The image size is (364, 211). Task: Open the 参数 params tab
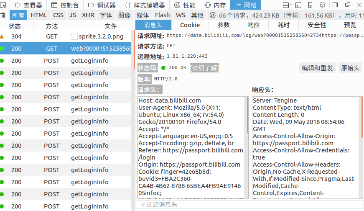(x=224, y=25)
